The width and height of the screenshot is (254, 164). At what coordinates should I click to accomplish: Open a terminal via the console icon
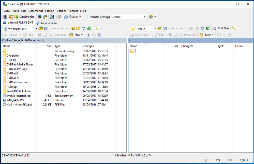[39, 17]
